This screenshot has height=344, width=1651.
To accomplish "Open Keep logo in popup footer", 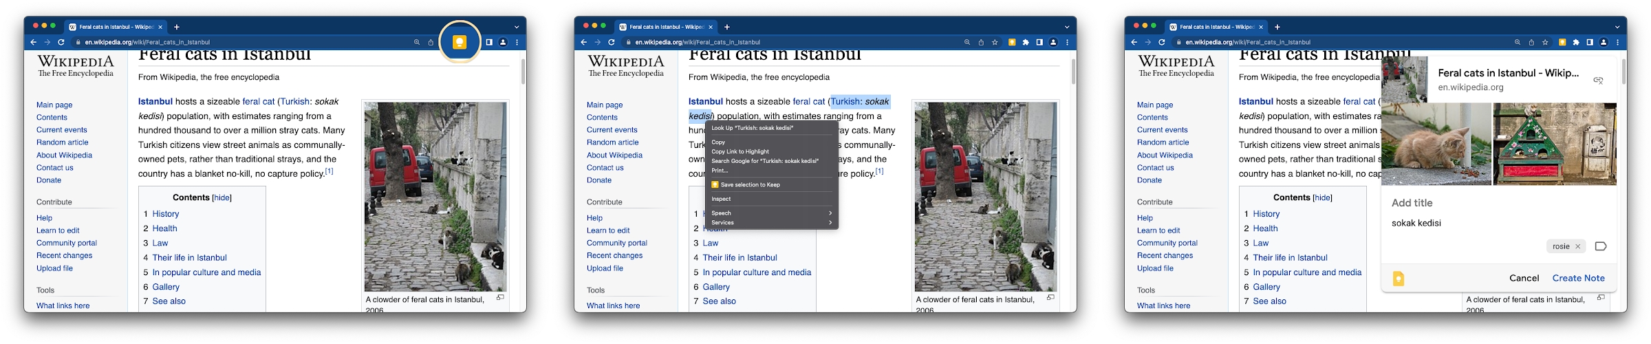I will point(1399,279).
